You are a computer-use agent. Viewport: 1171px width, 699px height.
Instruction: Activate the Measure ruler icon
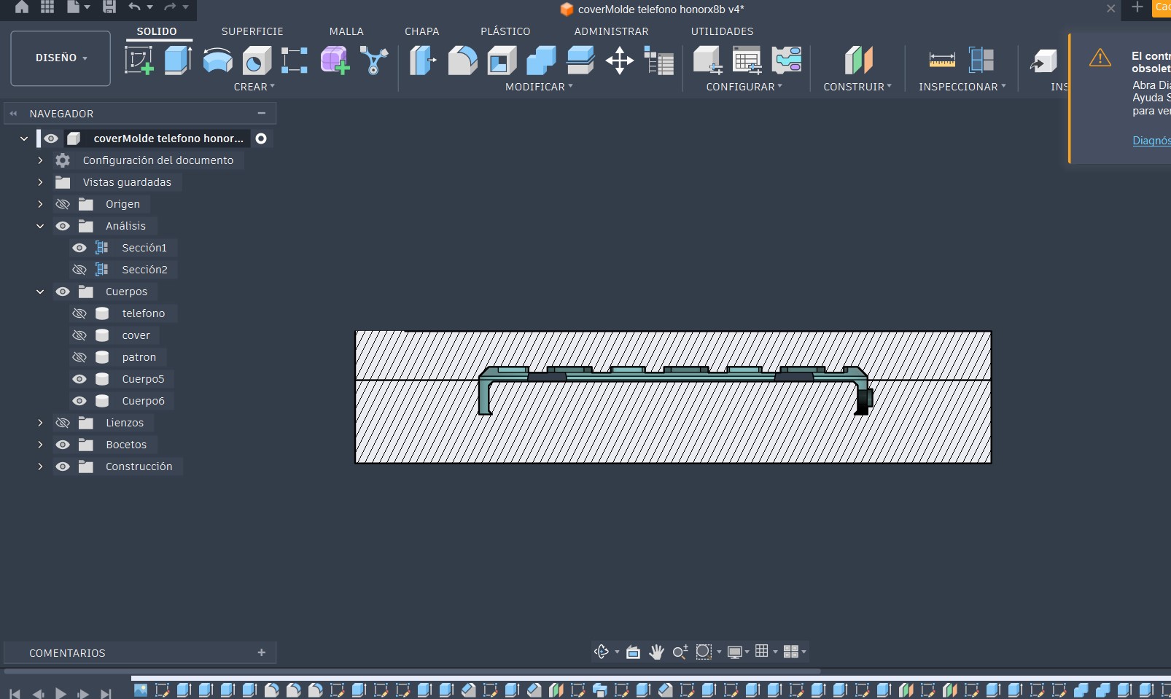click(x=942, y=60)
